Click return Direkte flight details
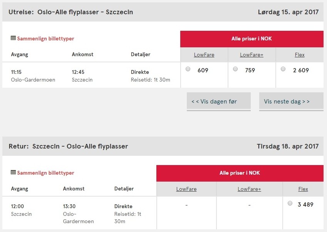Screen dimensions: 327x232 click(123, 206)
